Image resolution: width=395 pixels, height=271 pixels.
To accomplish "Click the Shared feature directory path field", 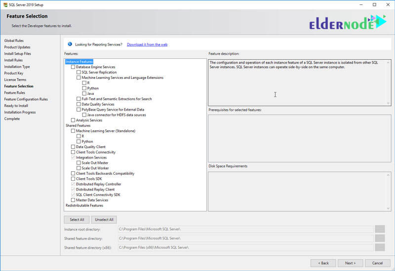I will (245, 238).
